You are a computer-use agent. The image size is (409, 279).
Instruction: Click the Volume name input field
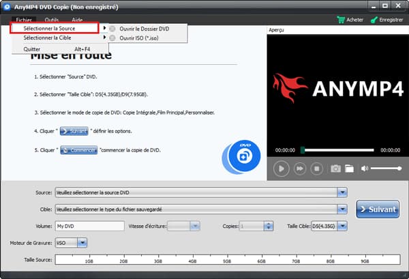90,226
